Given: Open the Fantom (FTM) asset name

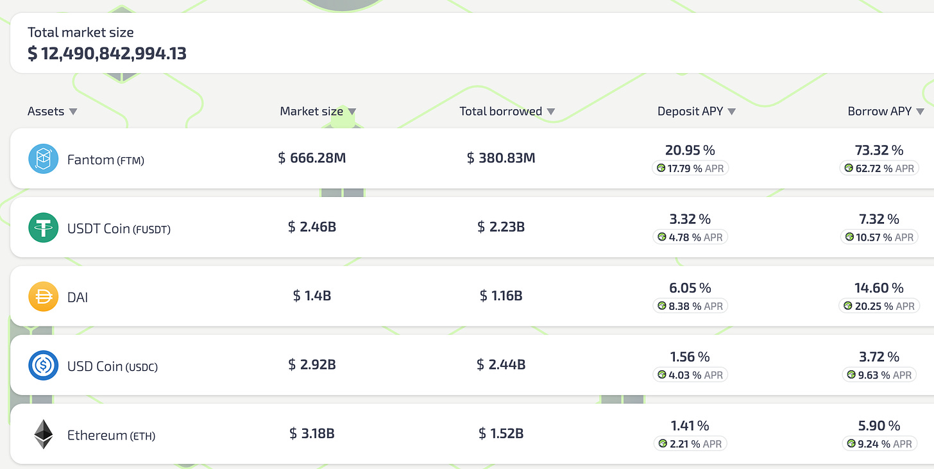Looking at the screenshot, I should coord(106,160).
